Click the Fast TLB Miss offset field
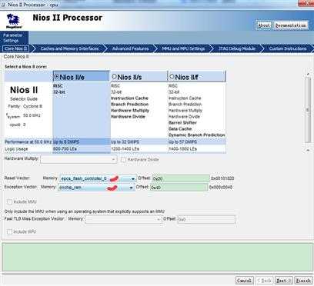 click(206, 219)
